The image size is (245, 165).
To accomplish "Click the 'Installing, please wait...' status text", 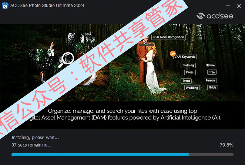I will (x=35, y=138).
